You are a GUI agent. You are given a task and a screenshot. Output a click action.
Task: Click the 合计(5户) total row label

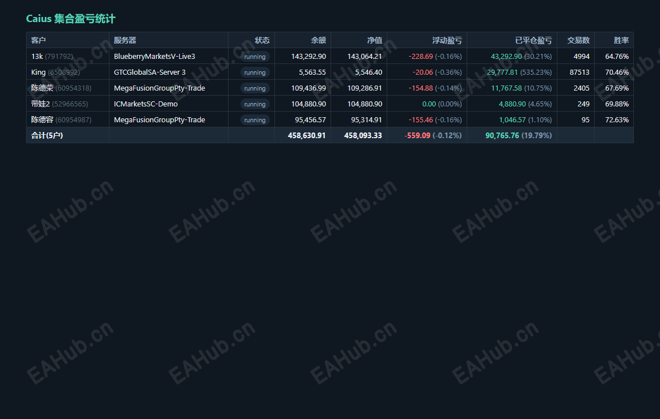pos(47,135)
